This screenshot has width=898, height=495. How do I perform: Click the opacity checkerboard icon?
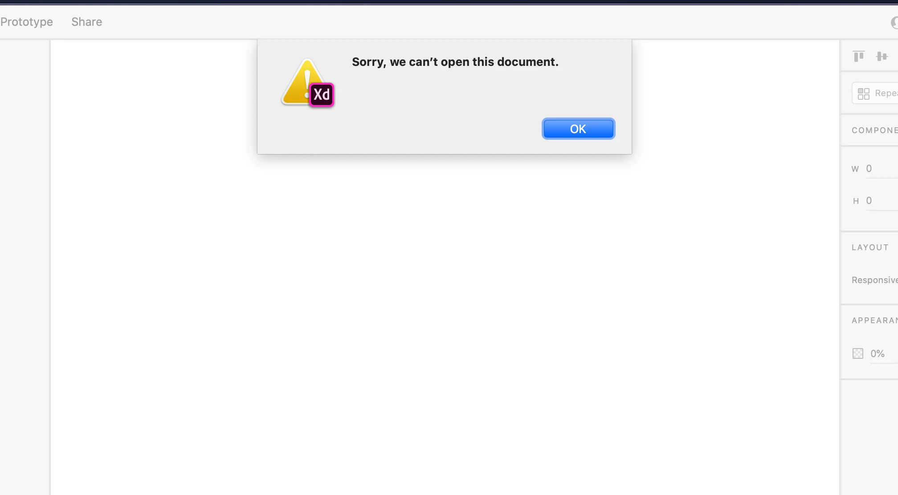[x=858, y=353]
